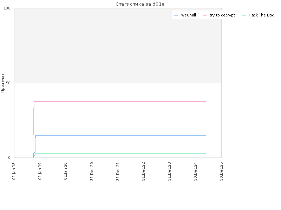Click the 31.Dec.23 x-axis date label
281x210 pixels.
point(169,171)
